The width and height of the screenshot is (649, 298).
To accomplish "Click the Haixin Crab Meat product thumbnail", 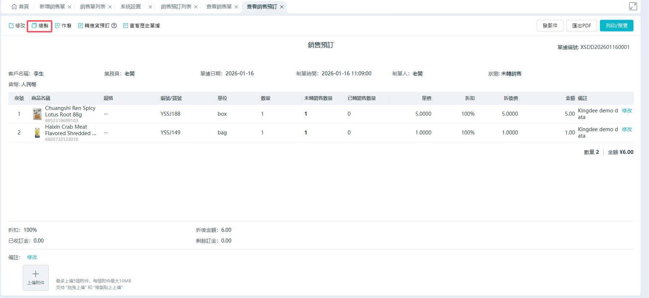I will pyautogui.click(x=37, y=133).
